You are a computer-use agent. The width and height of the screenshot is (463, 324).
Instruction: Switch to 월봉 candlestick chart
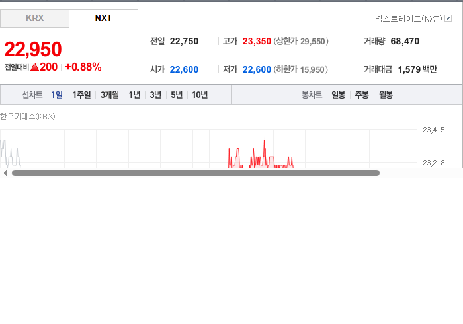(386, 95)
